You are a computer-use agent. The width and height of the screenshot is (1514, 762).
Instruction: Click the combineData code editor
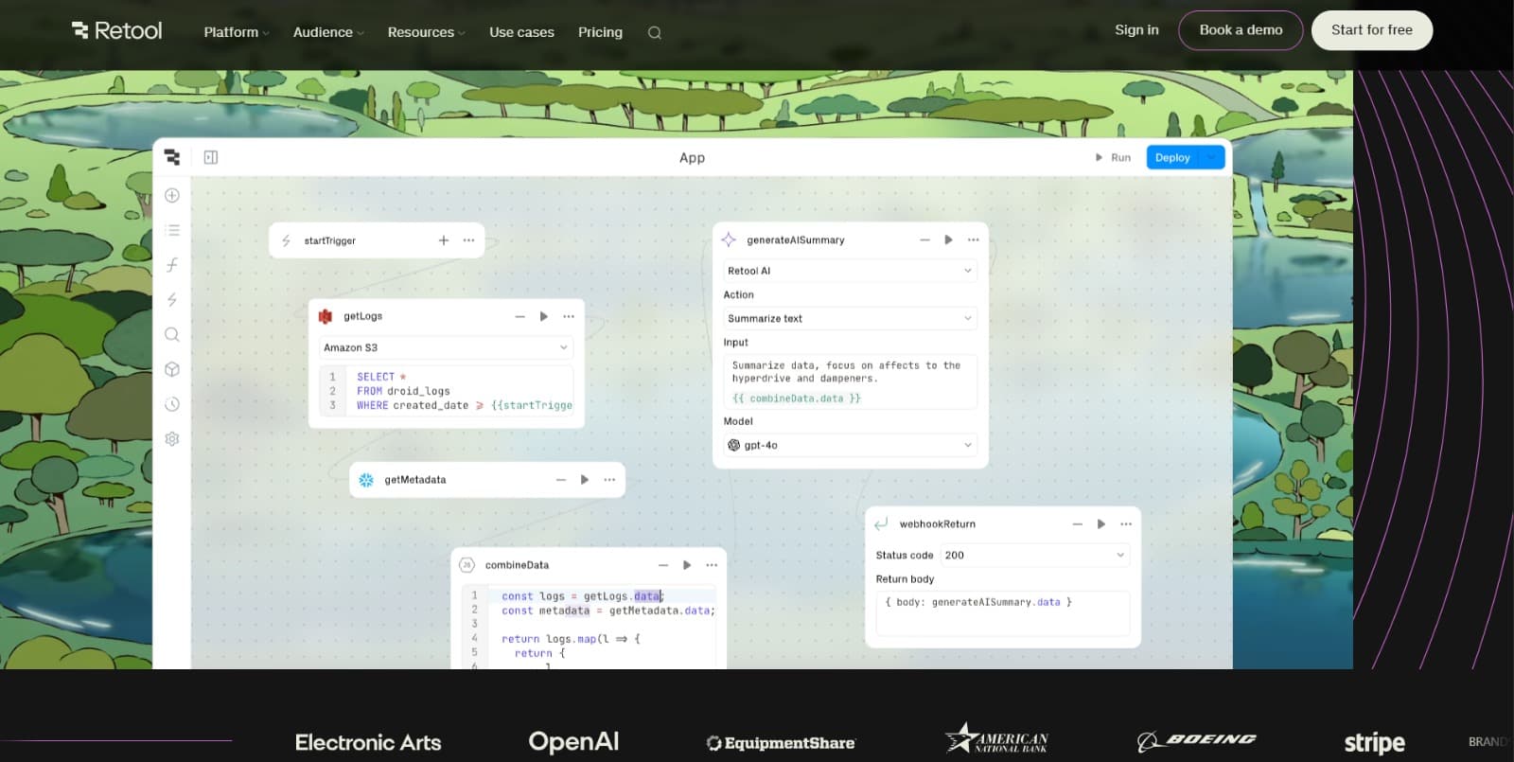pos(589,628)
